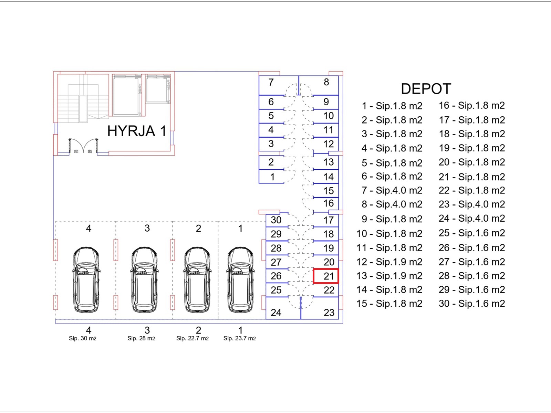The width and height of the screenshot is (551, 413).
Task: Click legend entry '21 - Sip.1.8 m2'
Action: click(471, 177)
